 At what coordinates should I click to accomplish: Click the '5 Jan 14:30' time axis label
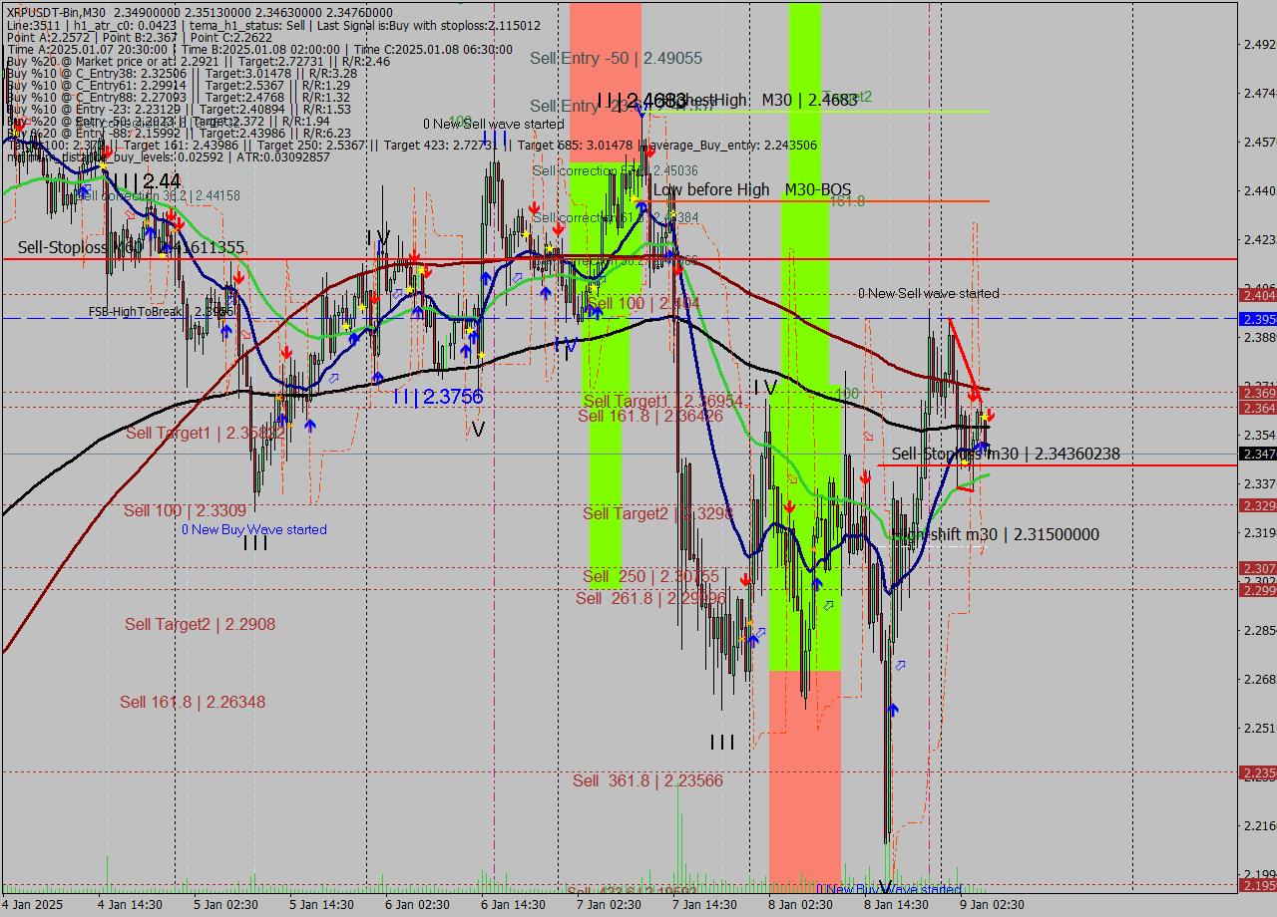pyautogui.click(x=321, y=904)
